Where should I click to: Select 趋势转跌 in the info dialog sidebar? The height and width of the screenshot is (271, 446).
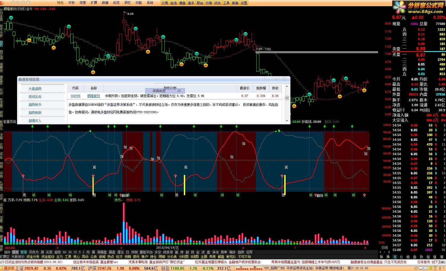(35, 113)
